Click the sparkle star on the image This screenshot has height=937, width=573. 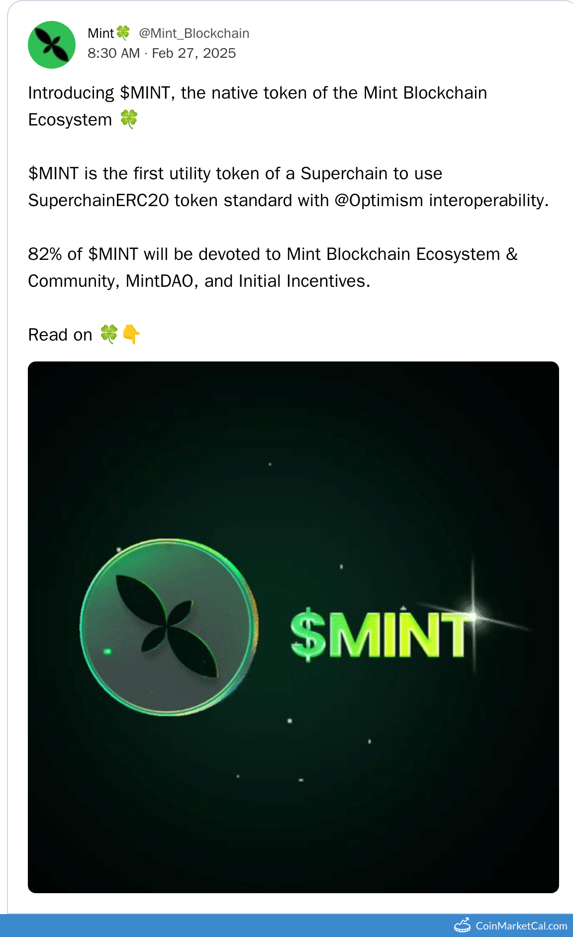point(473,616)
